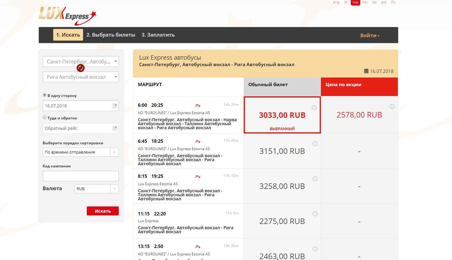Show transfer info for the 6:45 trip
This screenshot has width=452, height=260.
coord(198,142)
